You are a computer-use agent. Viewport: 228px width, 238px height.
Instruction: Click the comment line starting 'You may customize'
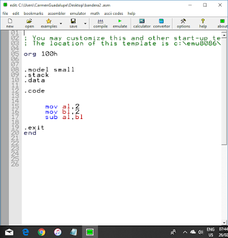pos(122,38)
